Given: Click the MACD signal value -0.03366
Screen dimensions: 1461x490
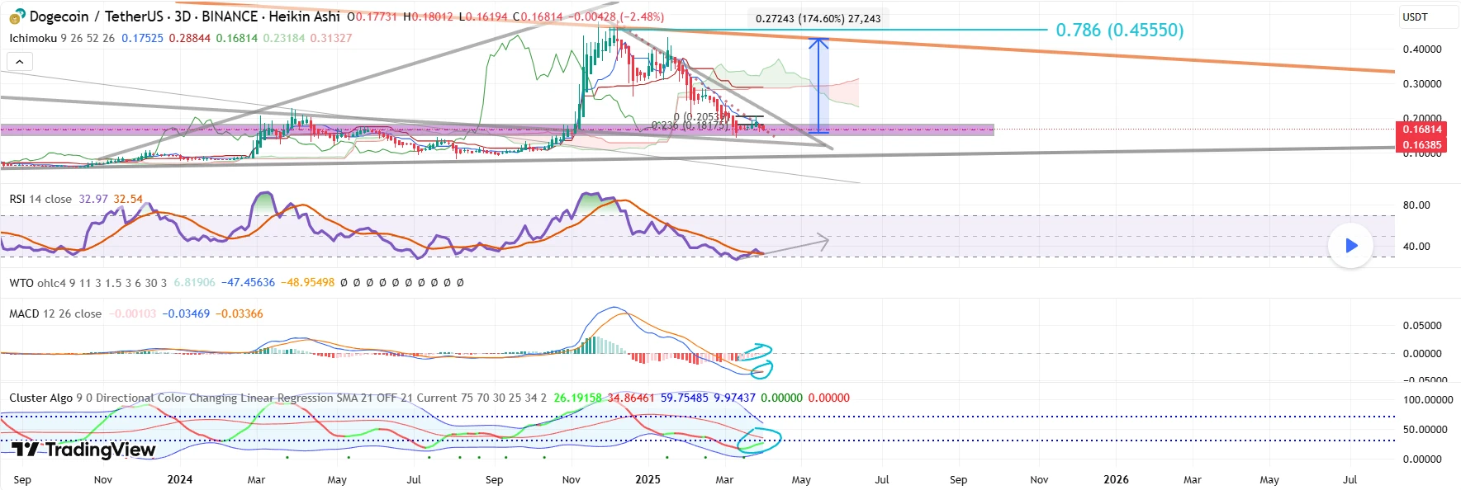Looking at the screenshot, I should click(x=240, y=313).
